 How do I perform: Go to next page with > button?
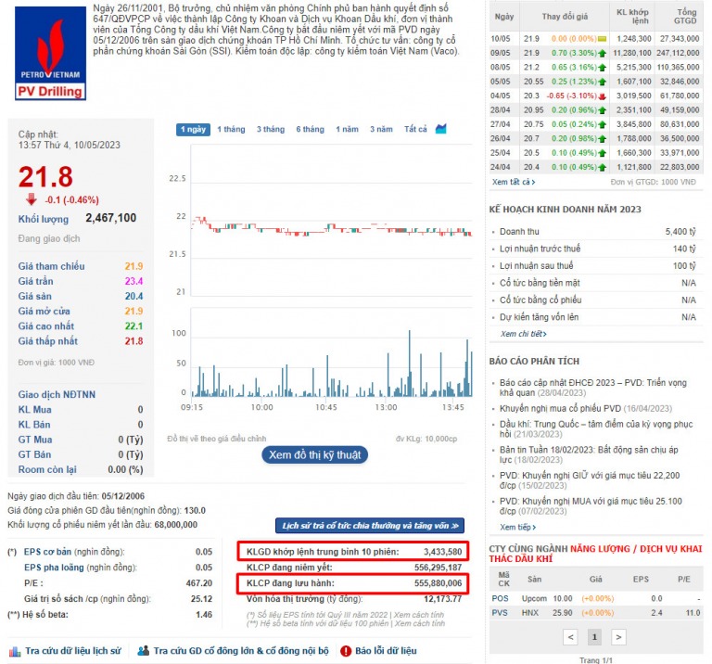618,637
